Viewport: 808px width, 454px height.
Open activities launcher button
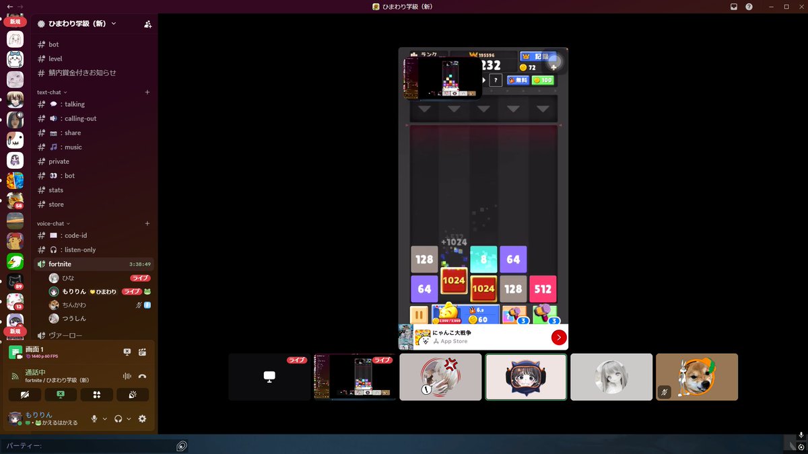pyautogui.click(x=96, y=395)
